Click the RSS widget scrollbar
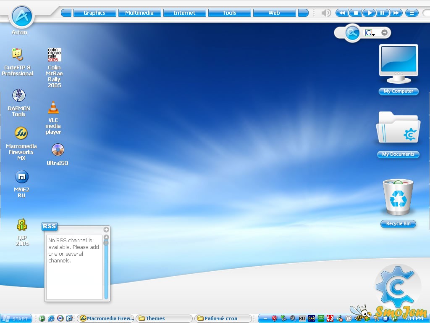Image resolution: width=430 pixels, height=323 pixels. (106, 267)
